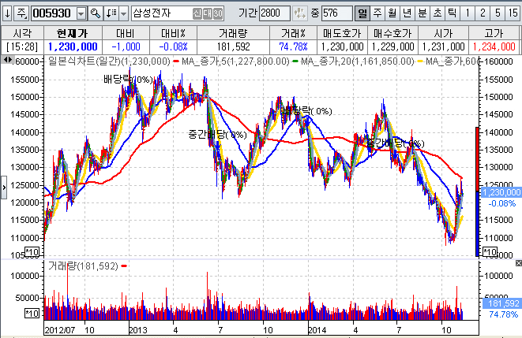Open the 기간 2800 period dropdown
Viewport: 522px width, 338px height.
tap(299, 13)
